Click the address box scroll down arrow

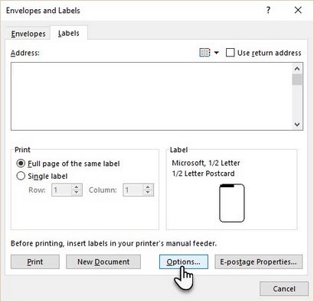tap(297, 125)
